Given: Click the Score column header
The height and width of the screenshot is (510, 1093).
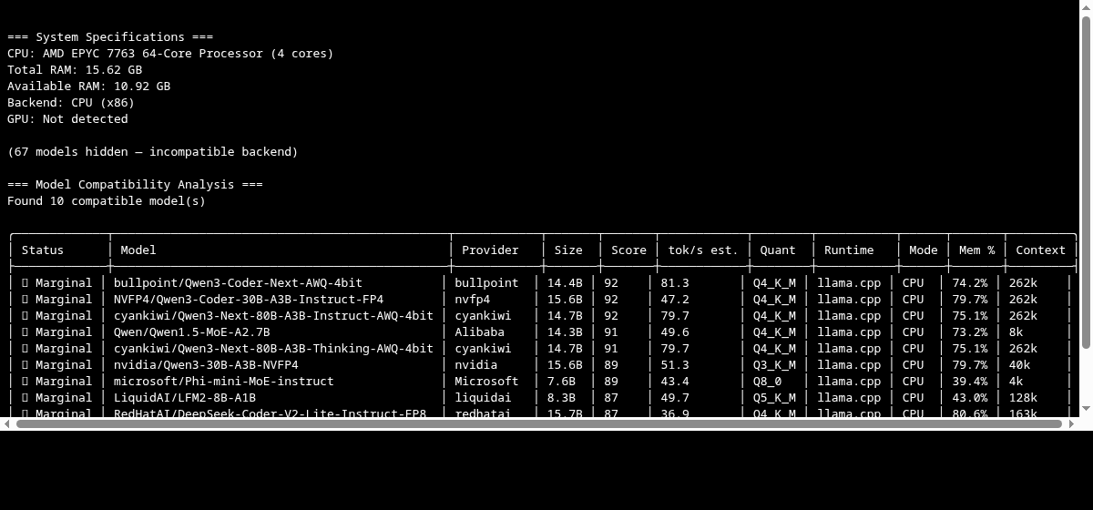Looking at the screenshot, I should pyautogui.click(x=628, y=250).
